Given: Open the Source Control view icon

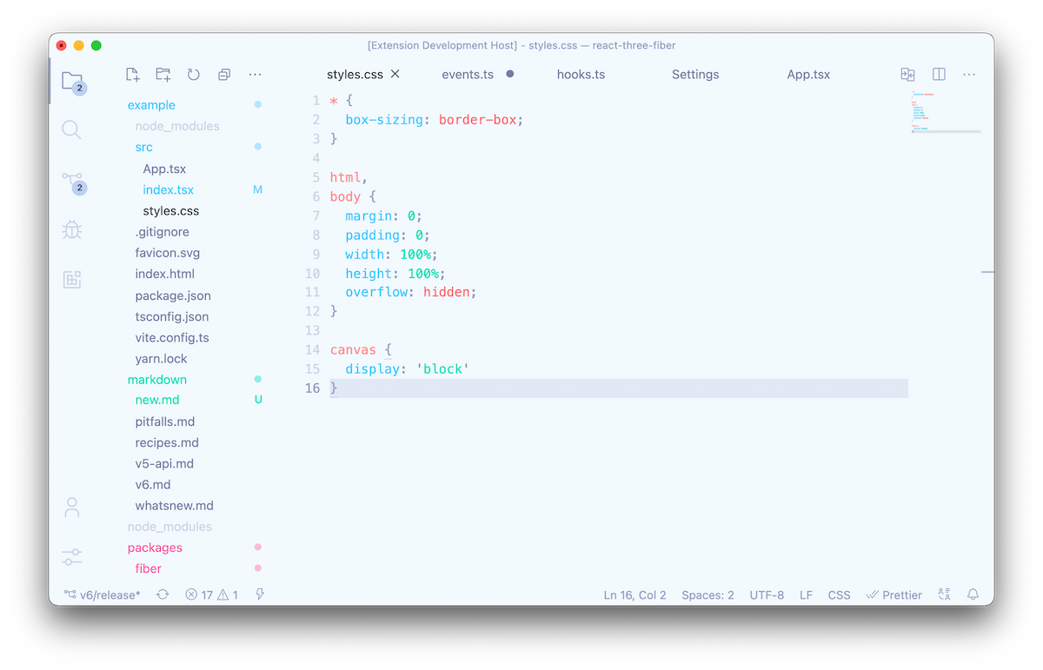Looking at the screenshot, I should coord(72,182).
